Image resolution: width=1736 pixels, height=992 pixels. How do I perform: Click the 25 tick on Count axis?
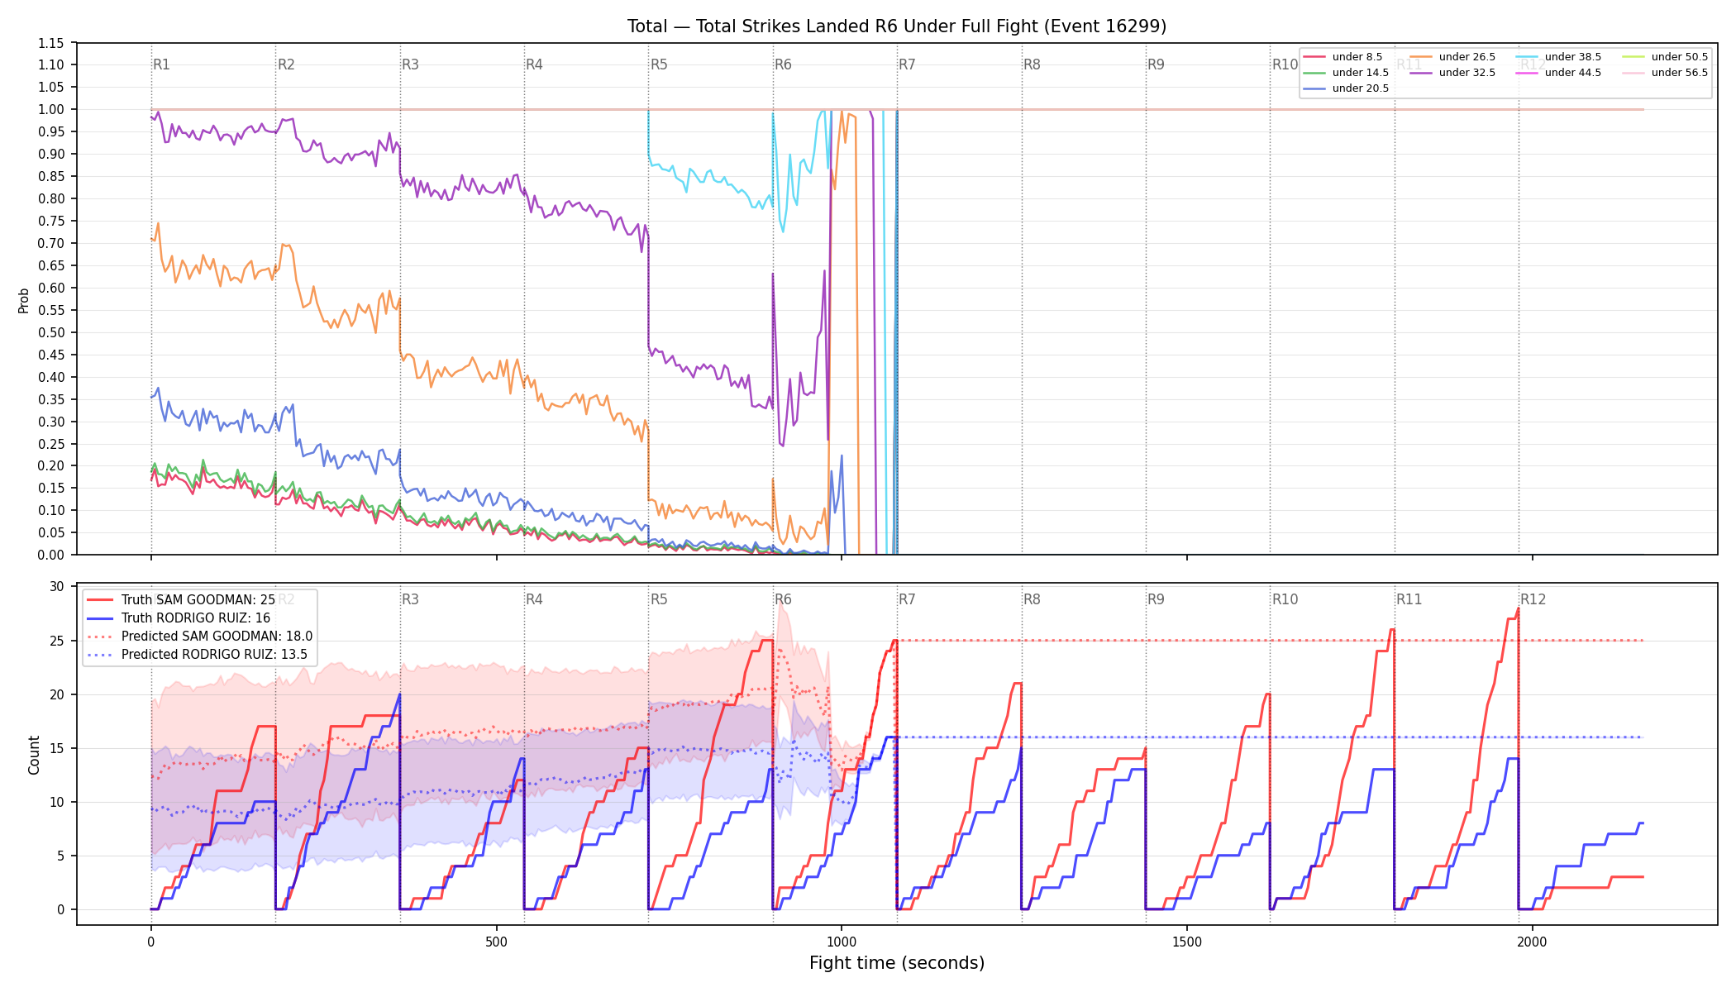57,641
